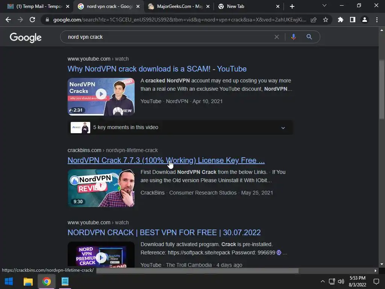Switch to the Temp Mail tab
This screenshot has height=289, width=385.
click(38, 6)
